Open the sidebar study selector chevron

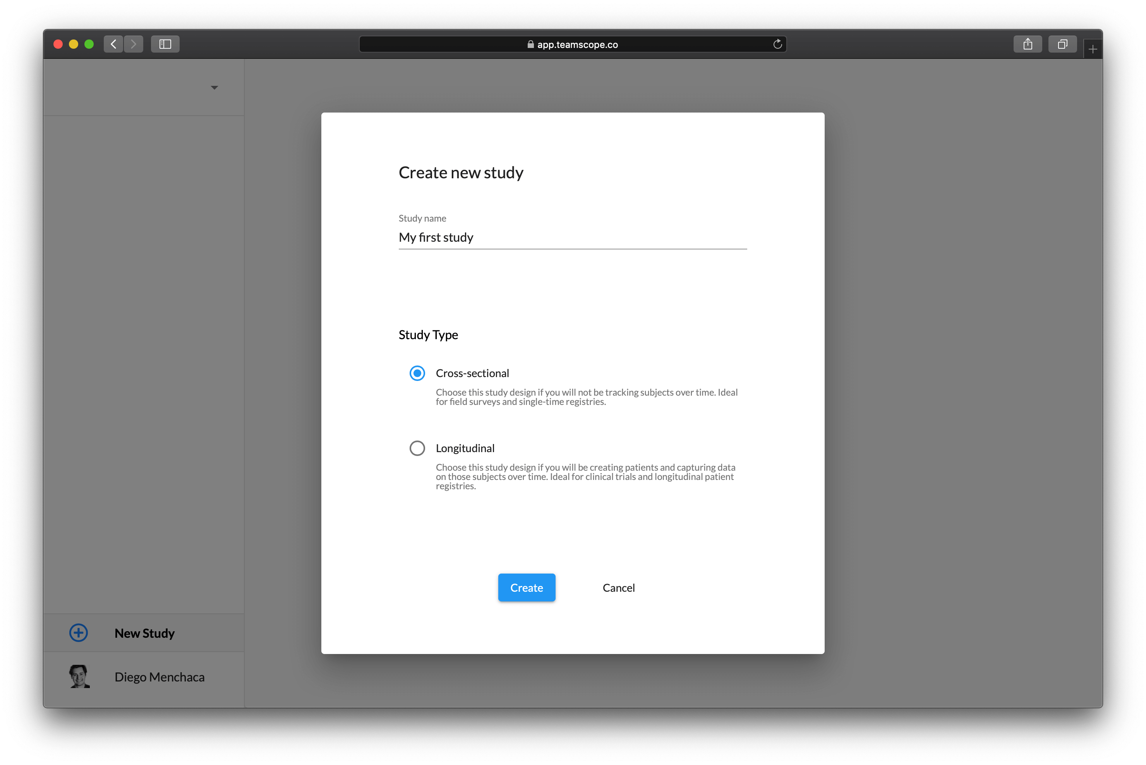[x=214, y=87]
